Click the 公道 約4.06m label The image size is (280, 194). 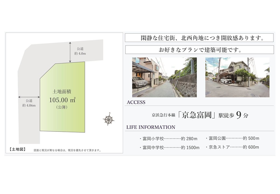click(29, 103)
